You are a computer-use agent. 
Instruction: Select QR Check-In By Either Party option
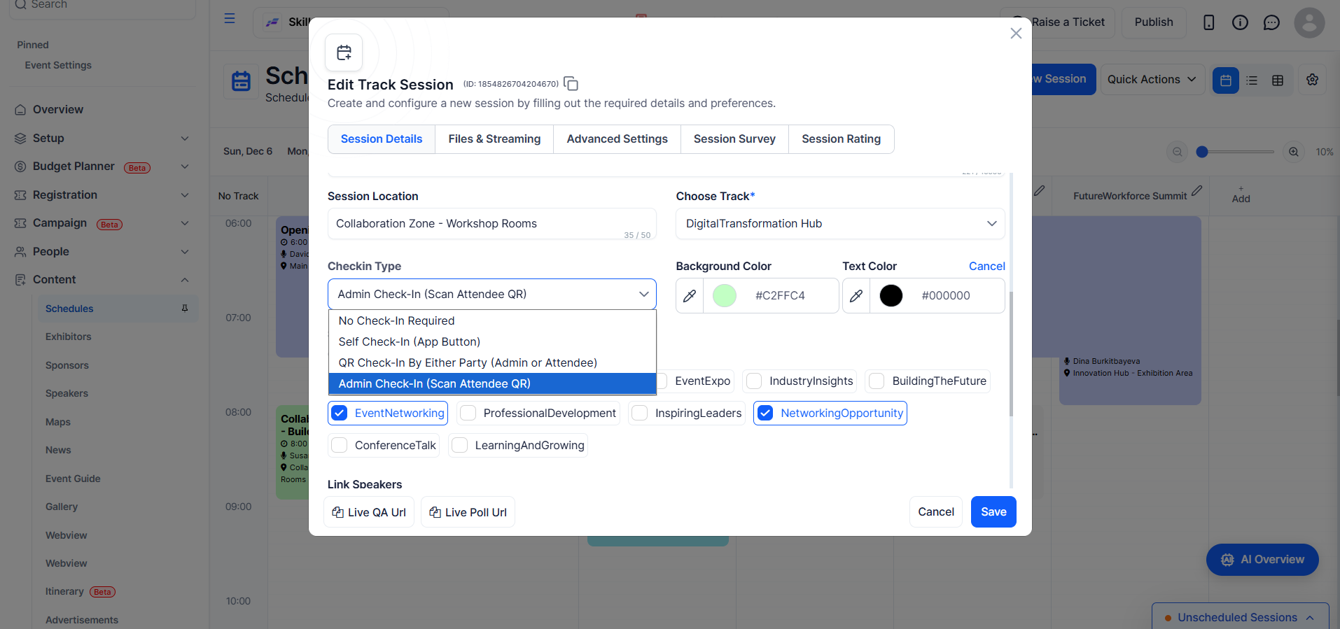point(491,362)
